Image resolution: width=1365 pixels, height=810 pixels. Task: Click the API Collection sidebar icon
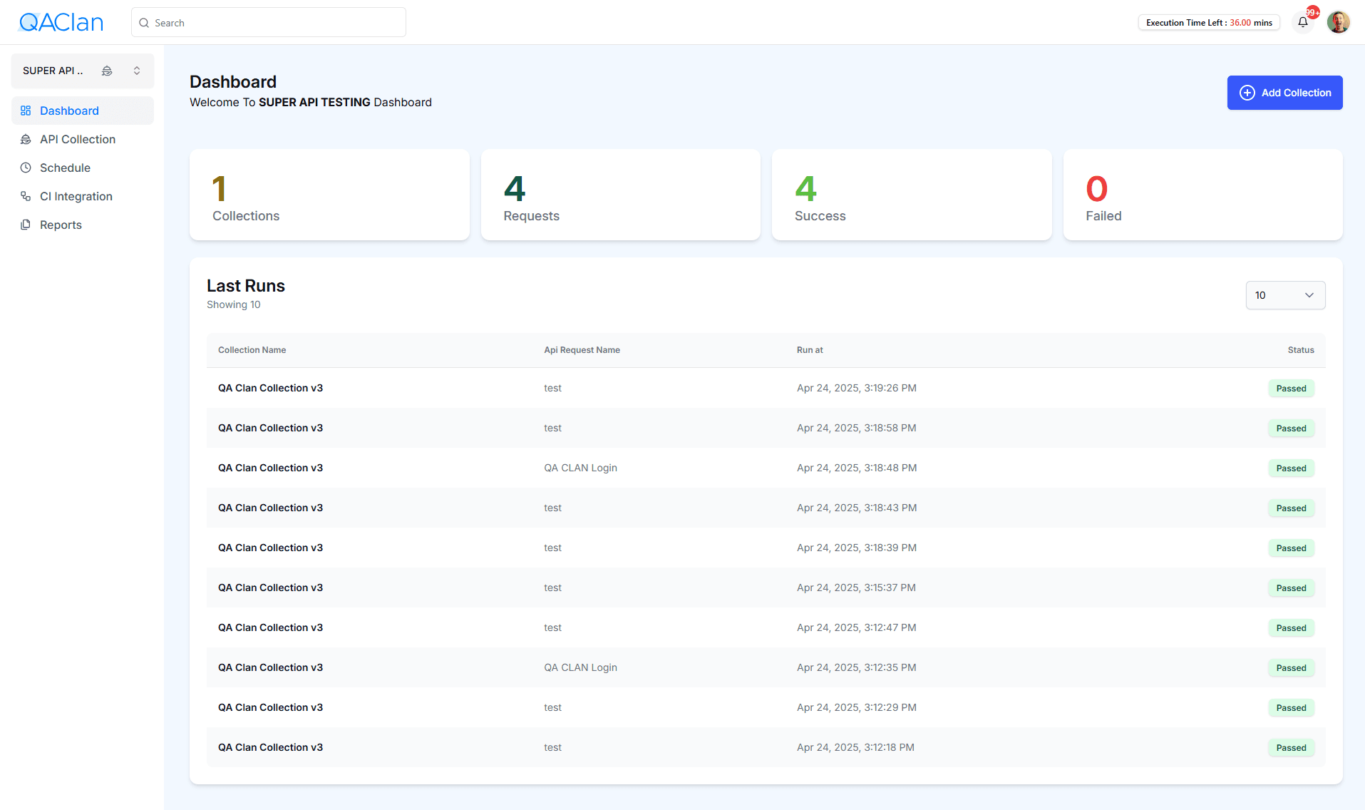tap(26, 139)
